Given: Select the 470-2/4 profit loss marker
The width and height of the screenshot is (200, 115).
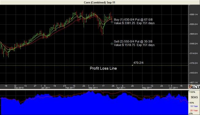Looking at the screenshot, I should [132, 65].
